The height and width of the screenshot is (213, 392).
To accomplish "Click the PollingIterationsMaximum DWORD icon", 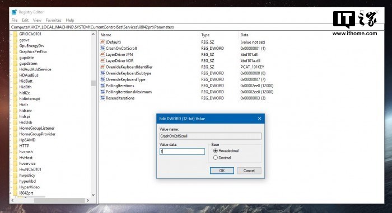I will [102, 92].
